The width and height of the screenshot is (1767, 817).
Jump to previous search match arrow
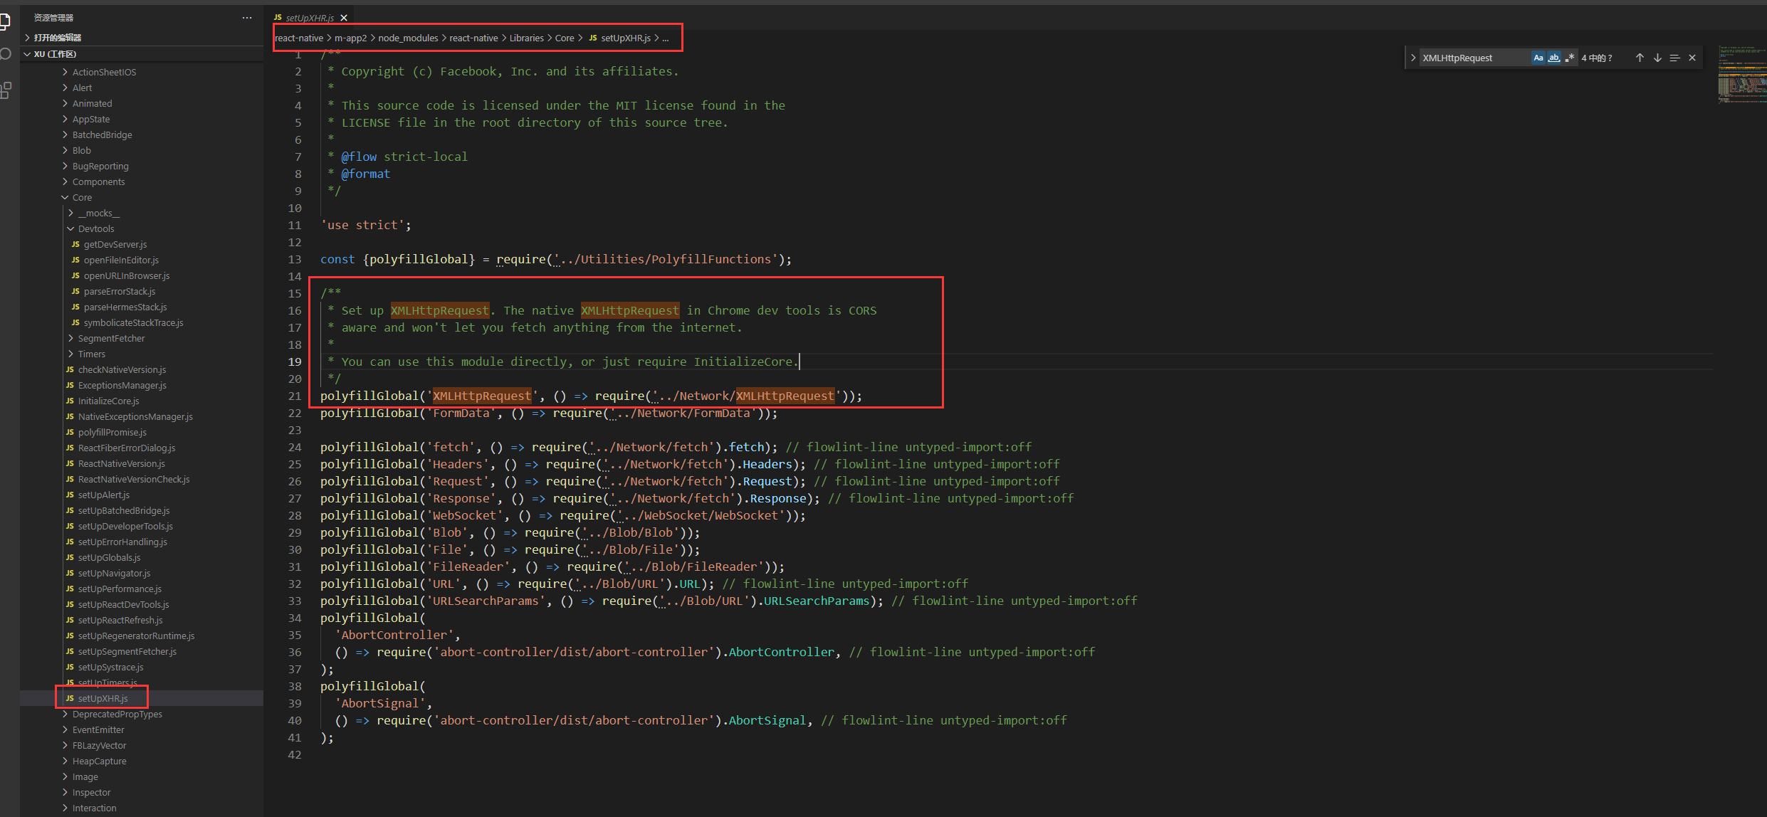click(x=1640, y=58)
